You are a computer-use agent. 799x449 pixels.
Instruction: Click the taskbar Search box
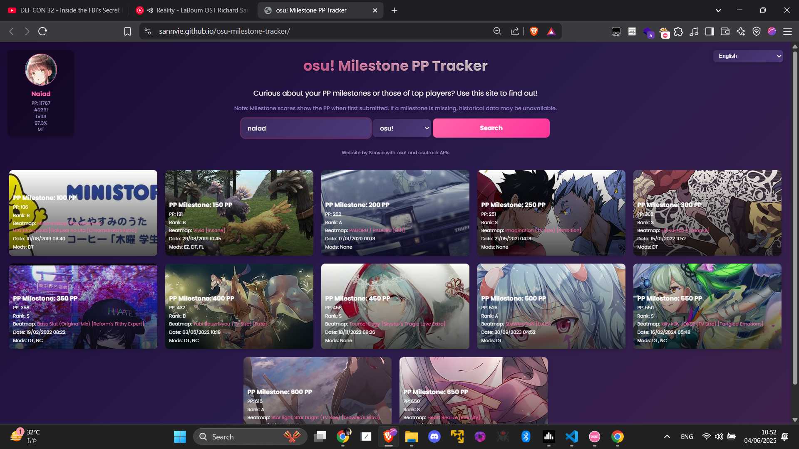250,437
